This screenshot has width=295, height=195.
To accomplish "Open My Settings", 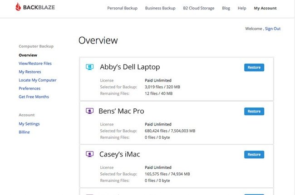I will click(29, 124).
